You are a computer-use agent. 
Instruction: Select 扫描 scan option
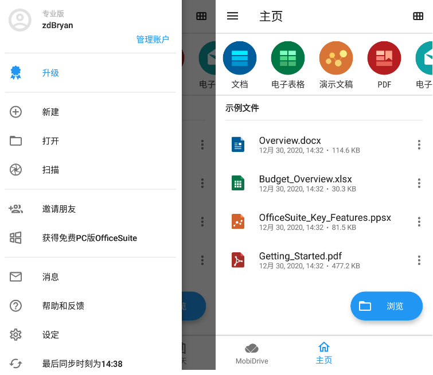click(50, 170)
